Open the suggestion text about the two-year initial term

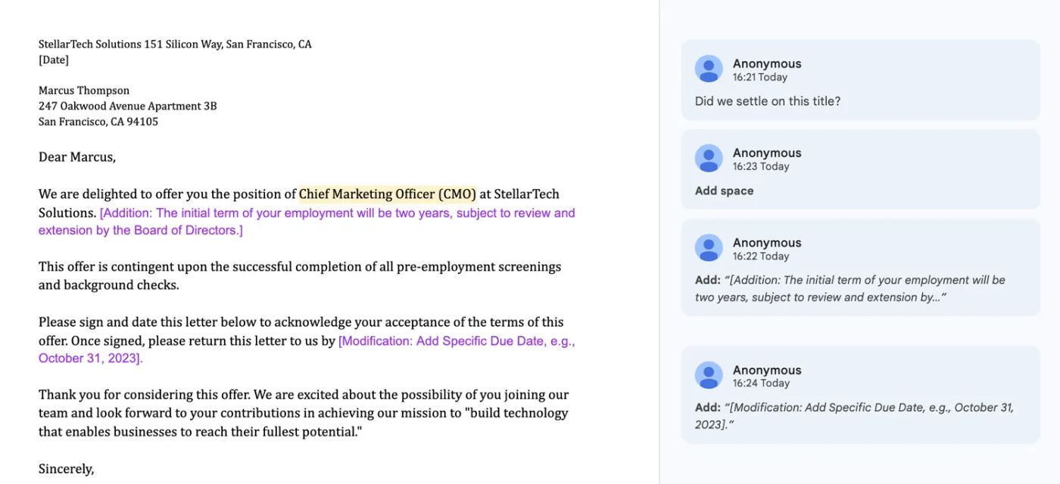click(x=850, y=288)
